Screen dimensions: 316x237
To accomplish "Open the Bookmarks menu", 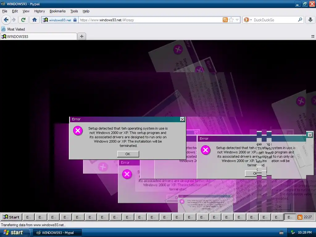I will click(58, 11).
